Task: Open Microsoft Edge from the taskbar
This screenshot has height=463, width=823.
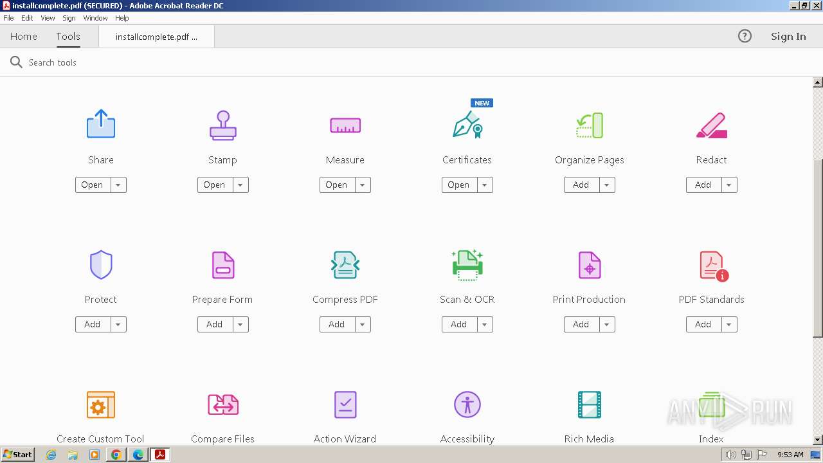Action: [138, 455]
